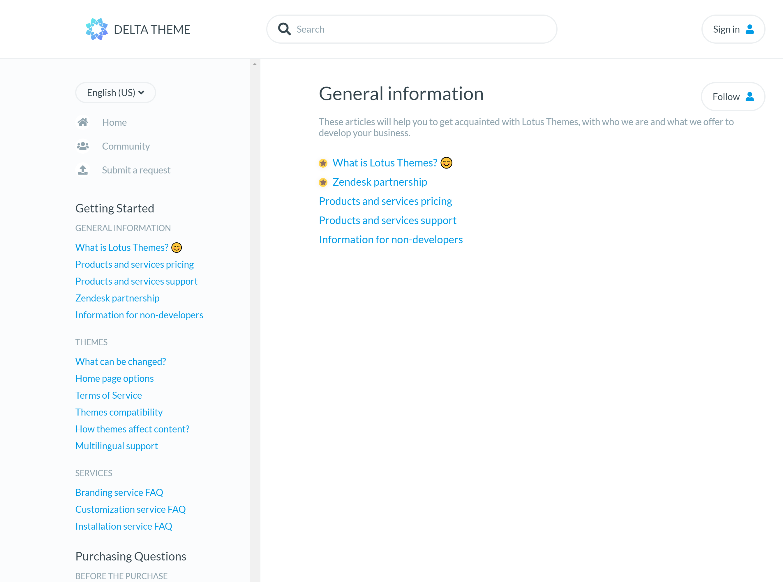Open main article What is Lotus Themes?
Viewport: 783px width, 582px height.
tap(385, 163)
